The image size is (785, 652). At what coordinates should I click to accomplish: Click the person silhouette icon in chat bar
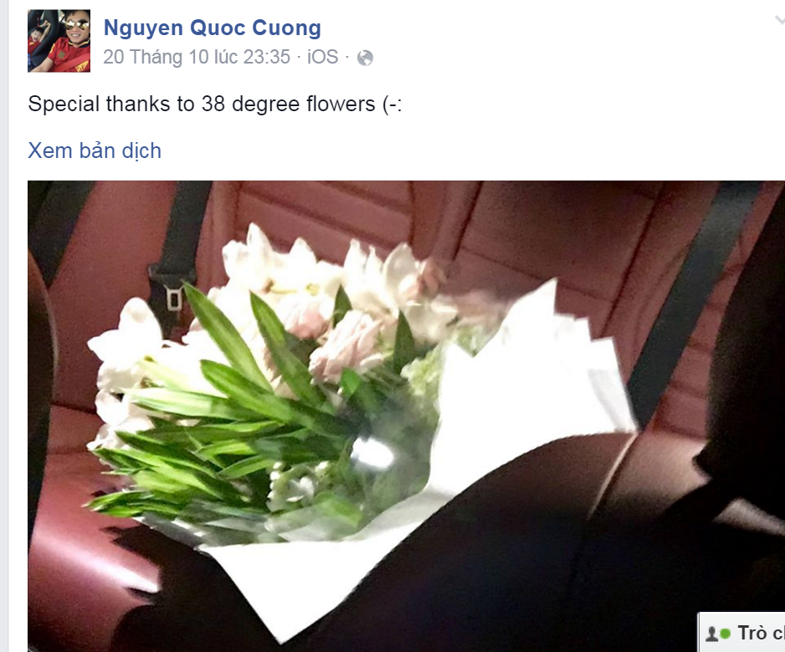pos(711,634)
